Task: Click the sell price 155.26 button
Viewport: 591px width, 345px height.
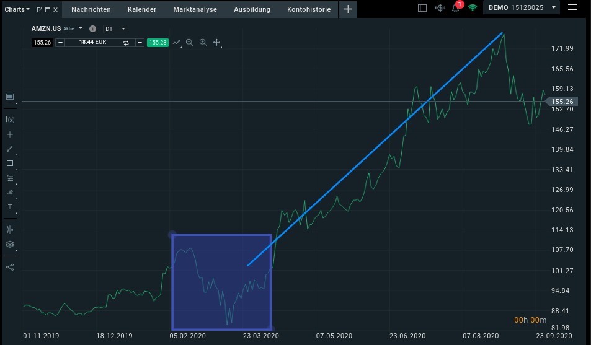Action: 42,43
